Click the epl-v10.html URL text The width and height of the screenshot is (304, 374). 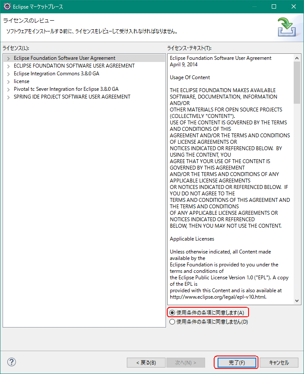click(x=218, y=297)
